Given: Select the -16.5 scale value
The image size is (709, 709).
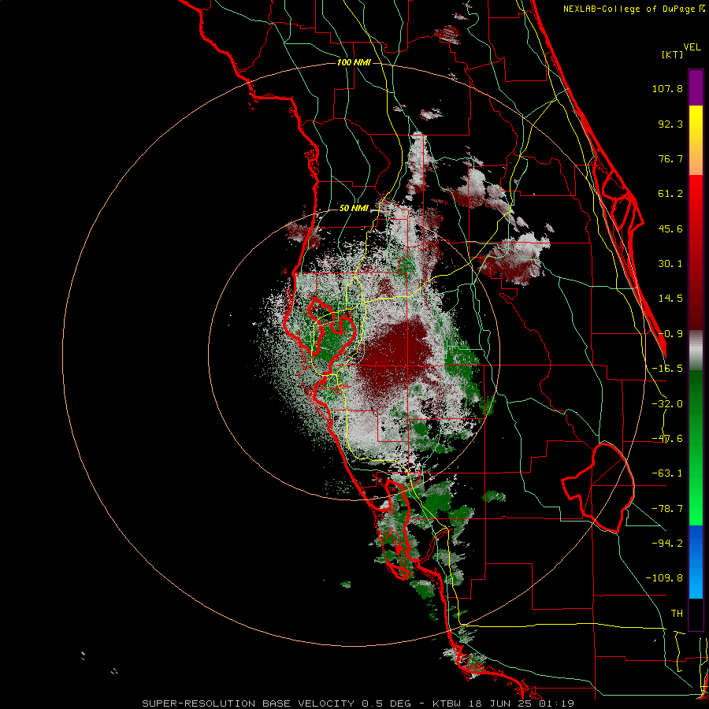Looking at the screenshot, I should pos(667,369).
